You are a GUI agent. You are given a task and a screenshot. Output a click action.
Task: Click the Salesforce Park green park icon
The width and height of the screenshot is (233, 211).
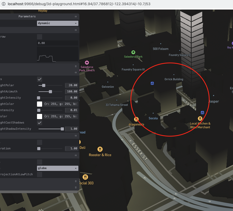point(133,52)
